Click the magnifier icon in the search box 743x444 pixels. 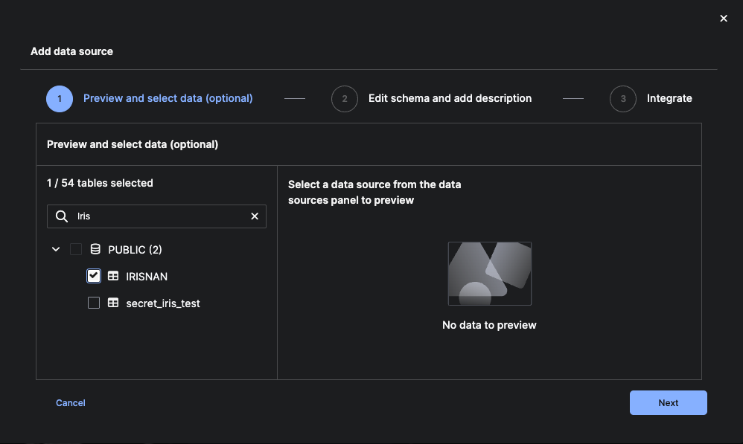click(62, 216)
